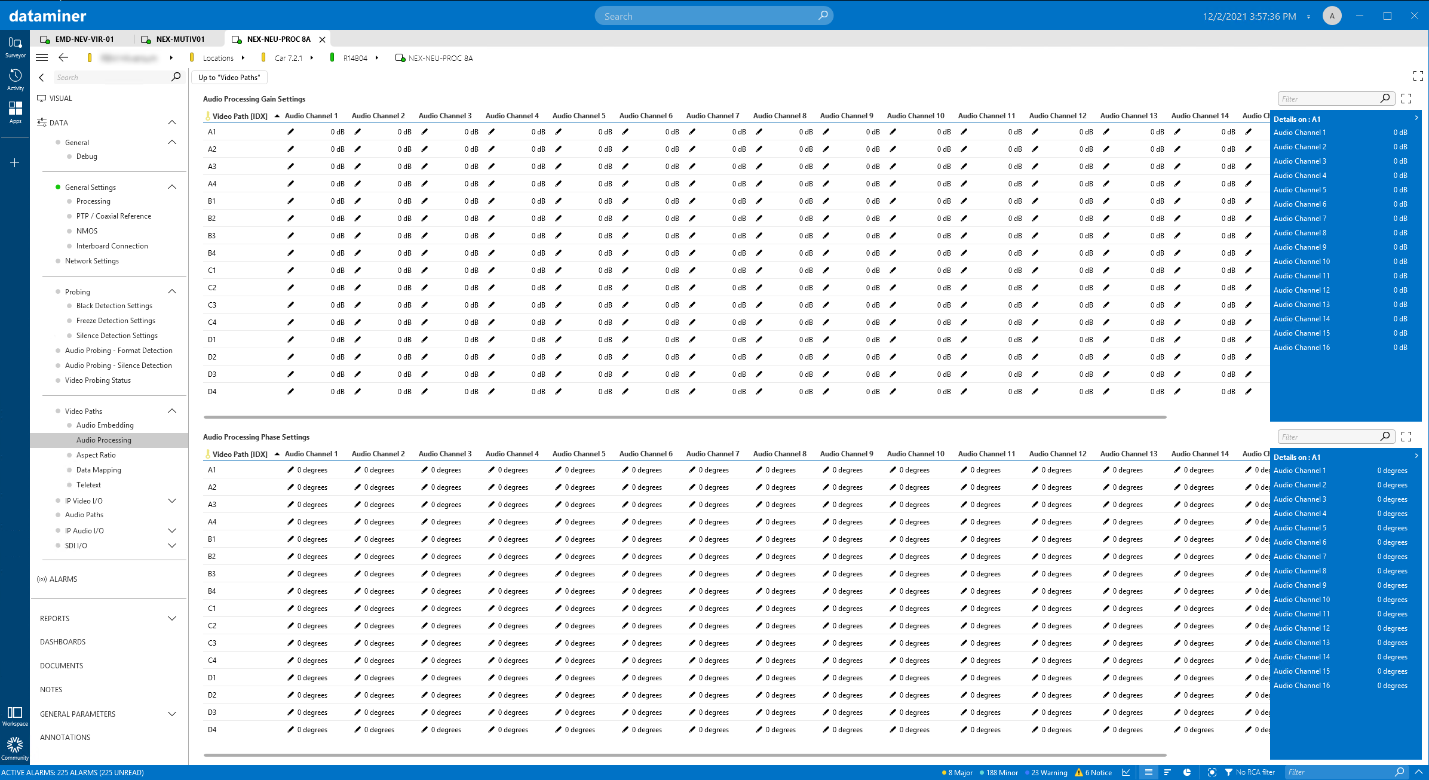
Task: Expand the alarm console with the up chevron
Action: pyautogui.click(x=1419, y=772)
